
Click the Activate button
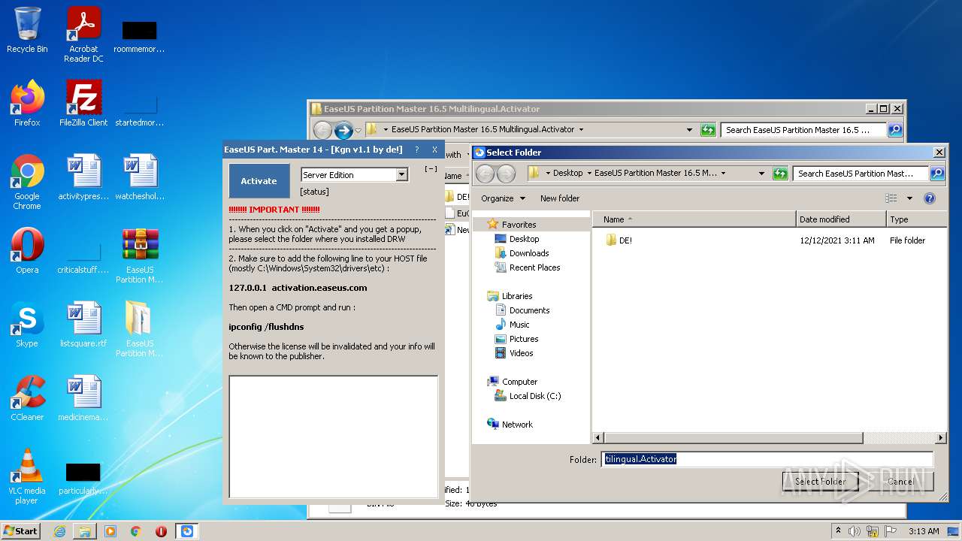(x=259, y=181)
